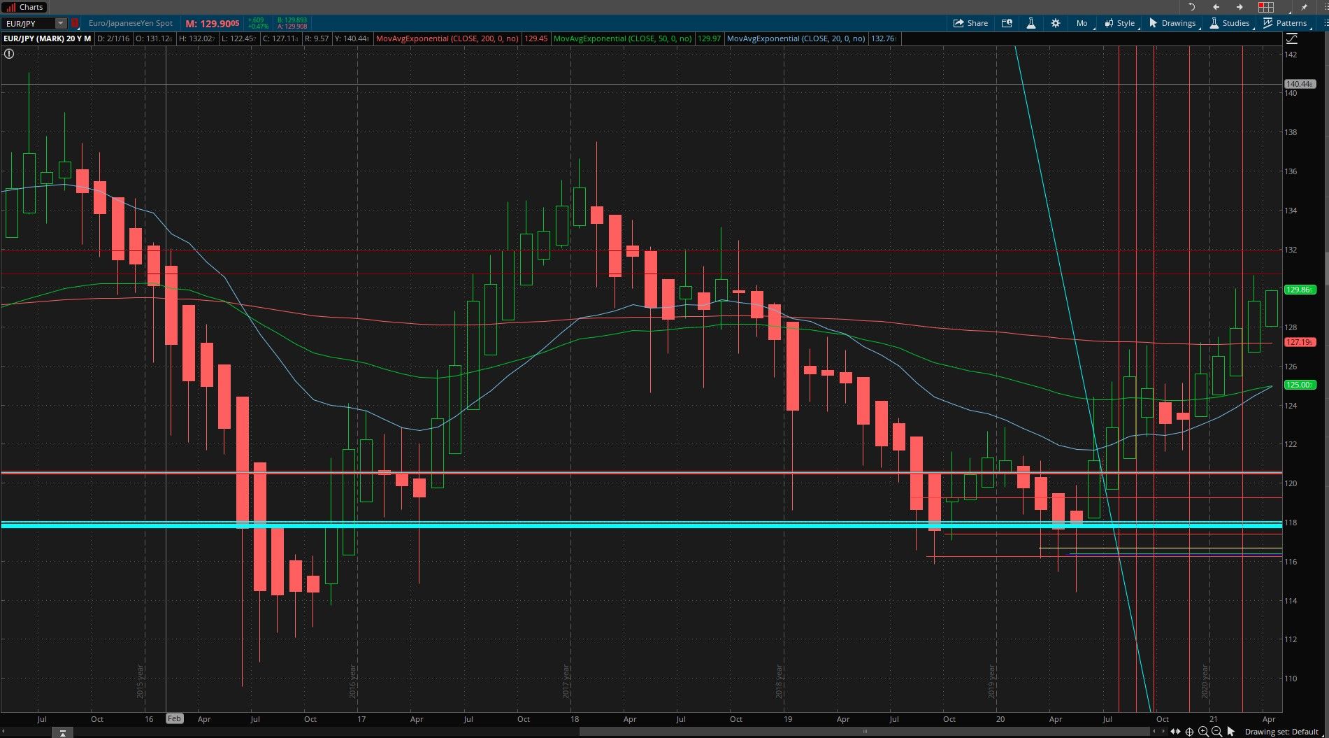
Task: Open the Studies dropdown menu
Action: coord(1230,23)
